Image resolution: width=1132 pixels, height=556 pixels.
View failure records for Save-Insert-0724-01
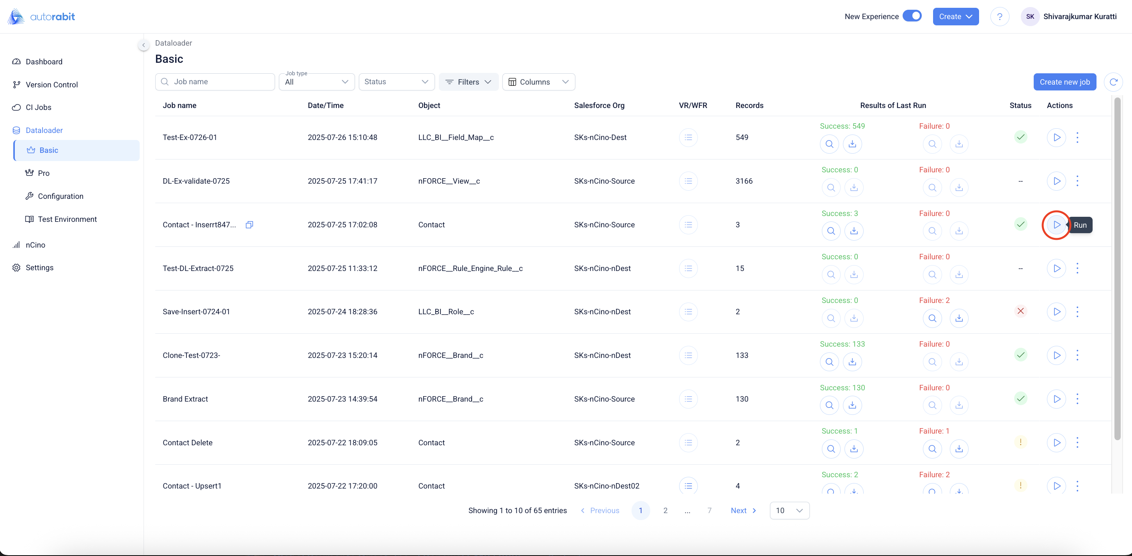tap(932, 318)
